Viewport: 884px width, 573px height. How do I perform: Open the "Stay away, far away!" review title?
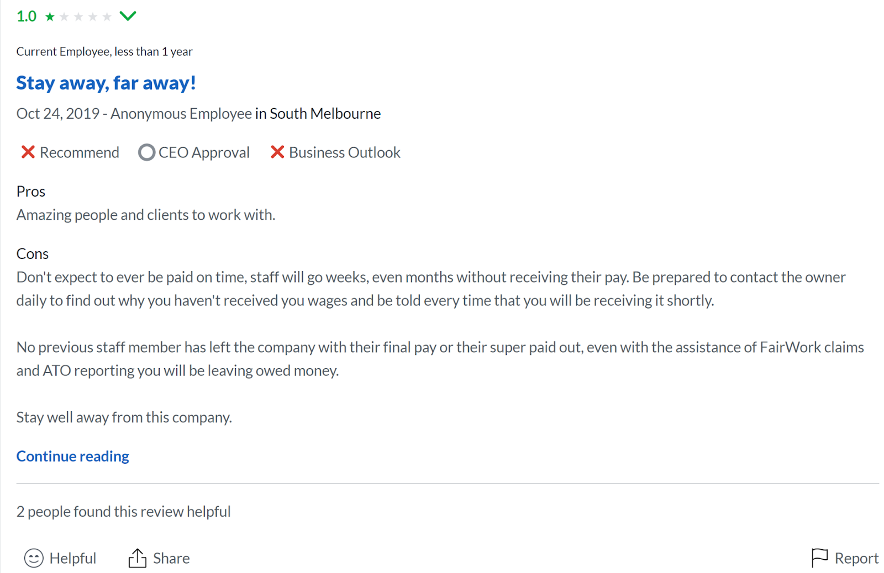[x=106, y=83]
